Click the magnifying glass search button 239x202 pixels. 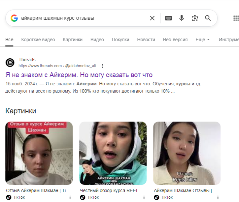coord(208,18)
